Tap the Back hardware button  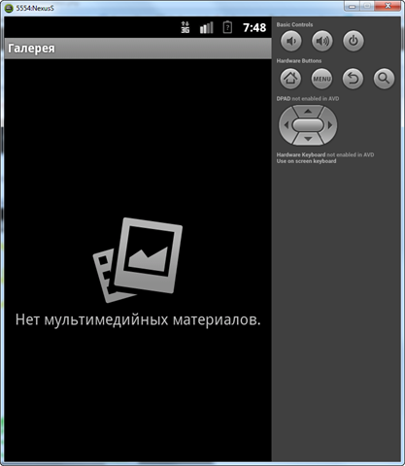pyautogui.click(x=353, y=79)
